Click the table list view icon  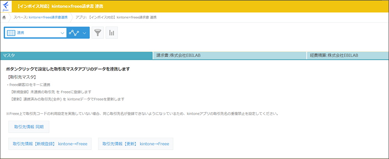click(11, 33)
